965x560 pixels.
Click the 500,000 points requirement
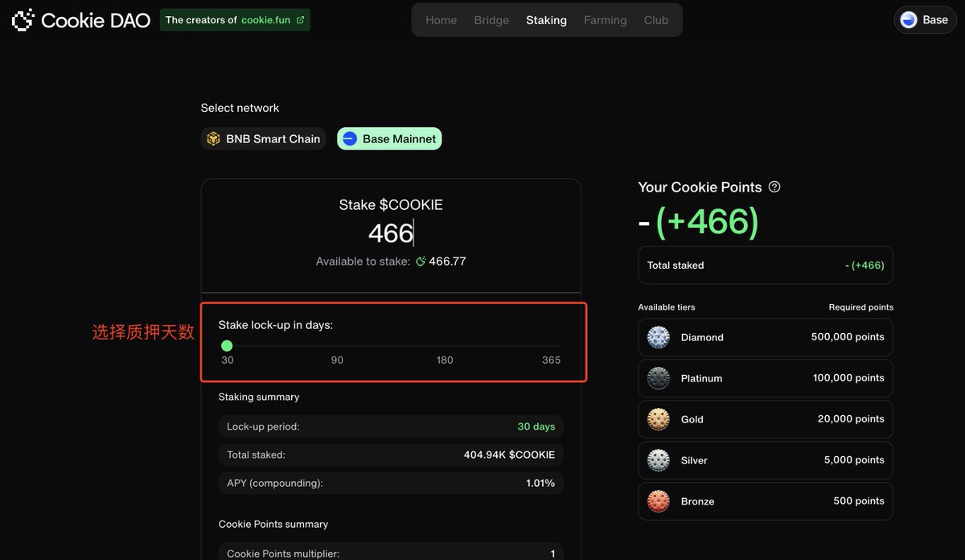pos(848,337)
